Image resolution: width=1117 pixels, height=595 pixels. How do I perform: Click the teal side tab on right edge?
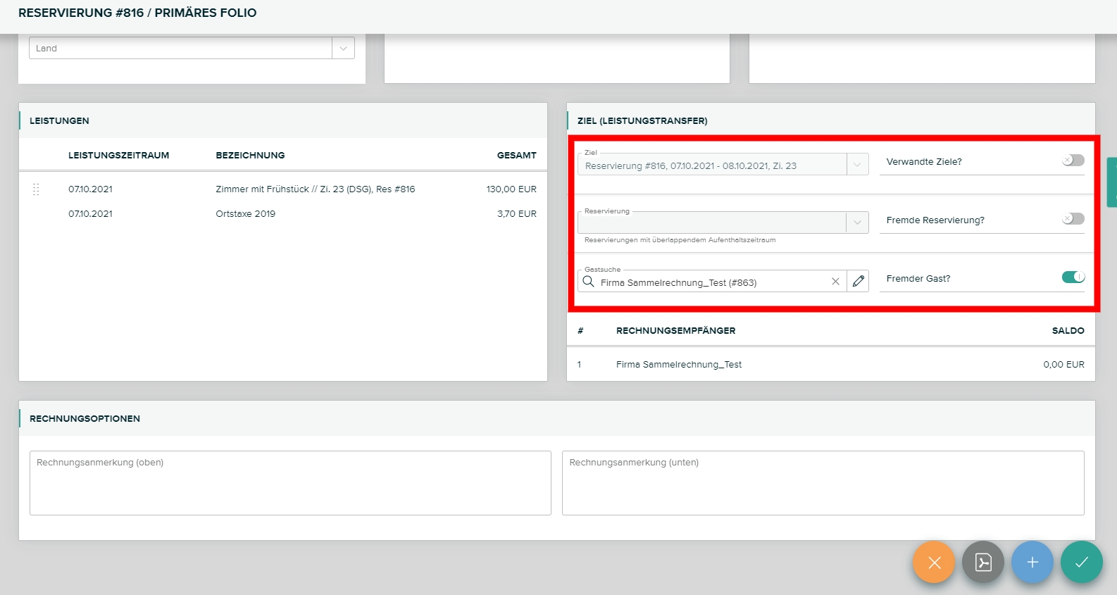tap(1111, 182)
